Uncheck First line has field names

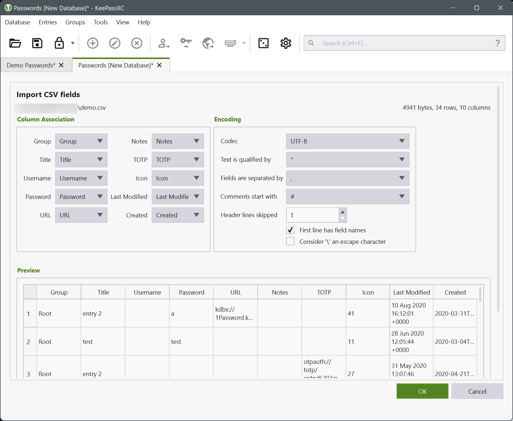tap(290, 230)
